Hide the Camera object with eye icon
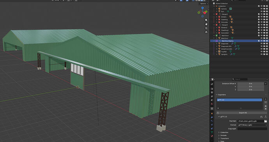Screen dimensions: 269x142 262,9
